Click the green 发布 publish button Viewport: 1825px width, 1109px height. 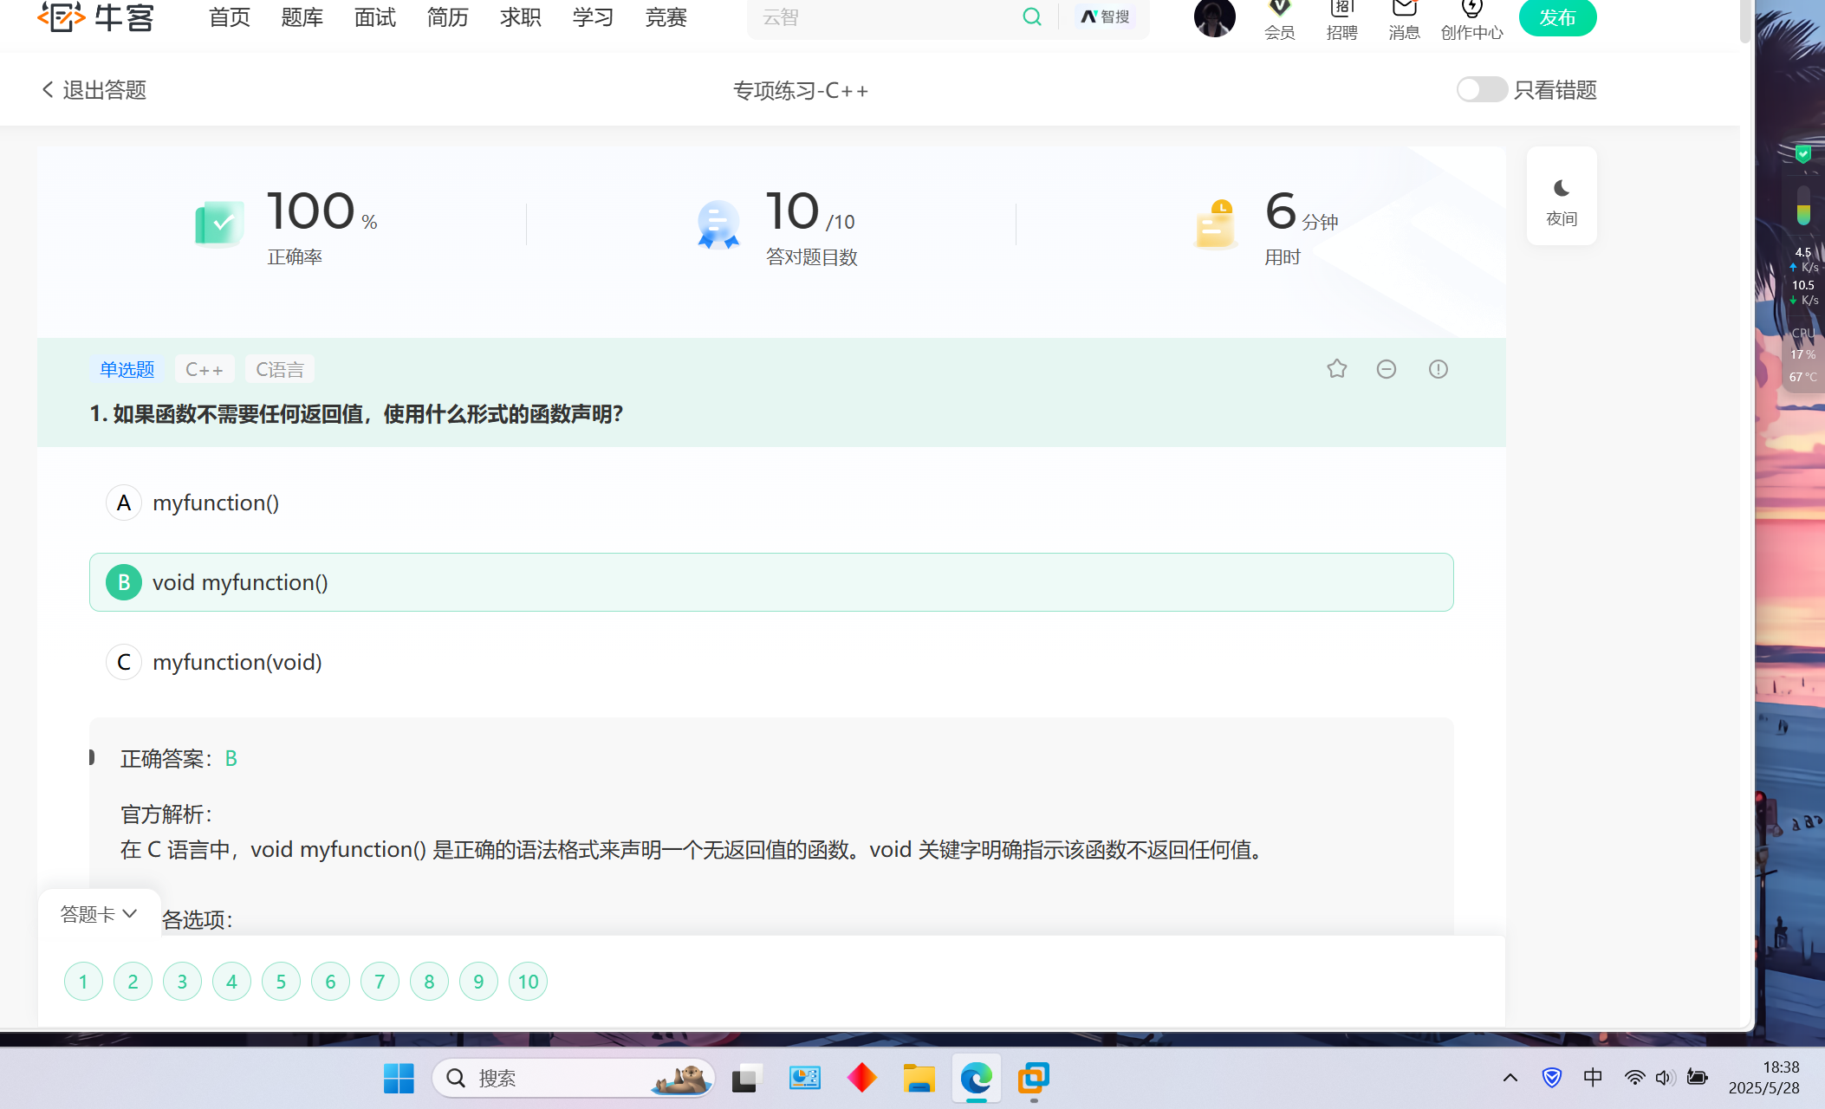click(x=1557, y=17)
